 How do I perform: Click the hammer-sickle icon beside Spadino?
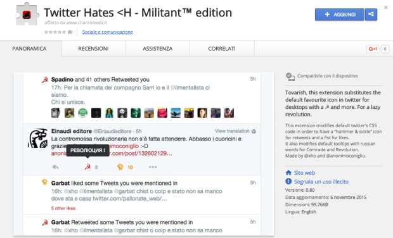click(x=45, y=80)
